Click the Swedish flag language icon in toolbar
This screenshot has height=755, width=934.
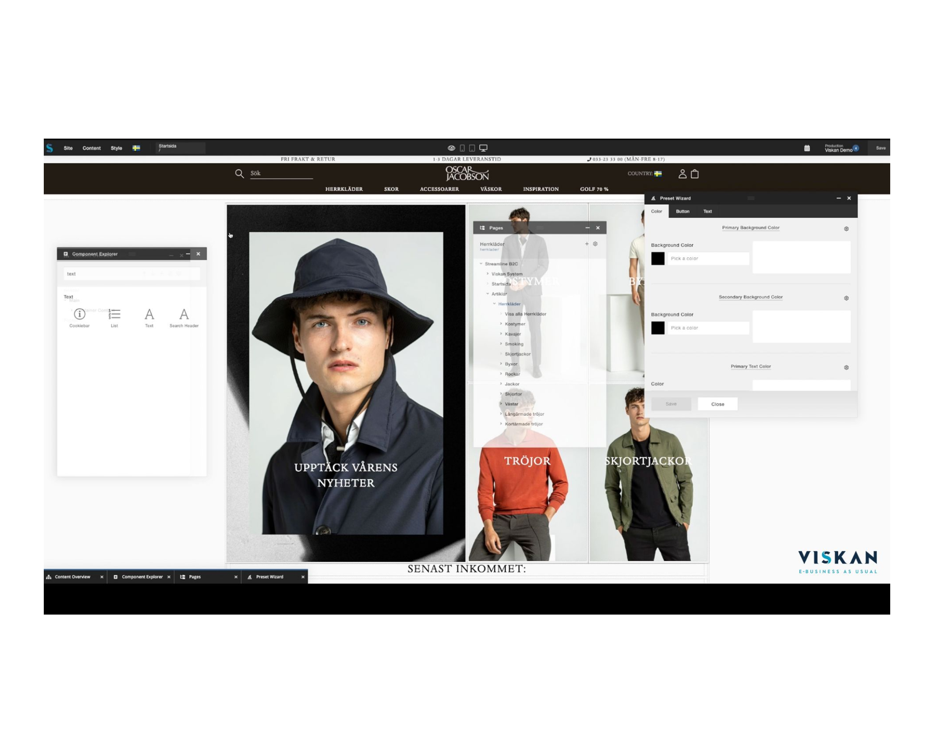(x=136, y=148)
